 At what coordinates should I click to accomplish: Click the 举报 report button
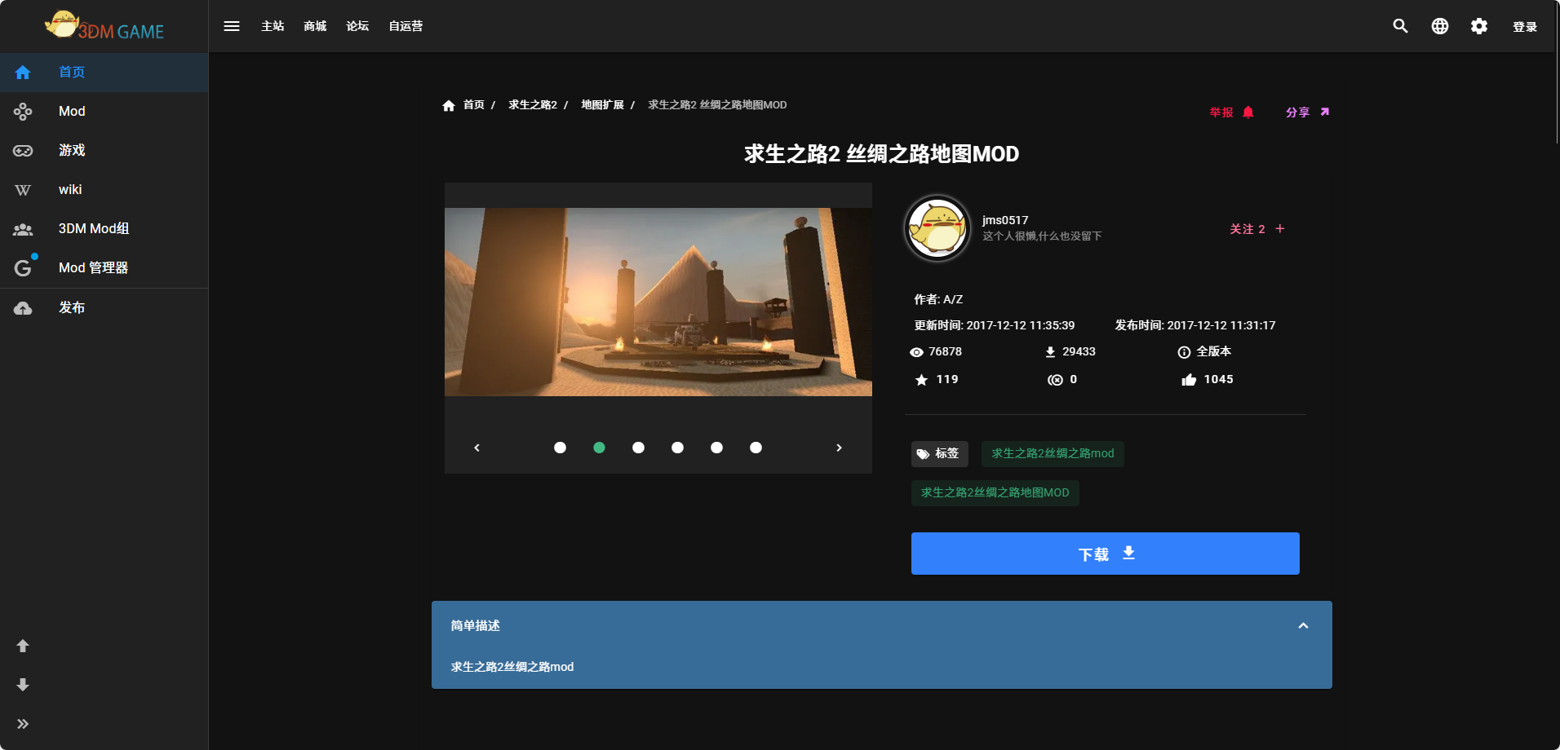(x=1232, y=112)
